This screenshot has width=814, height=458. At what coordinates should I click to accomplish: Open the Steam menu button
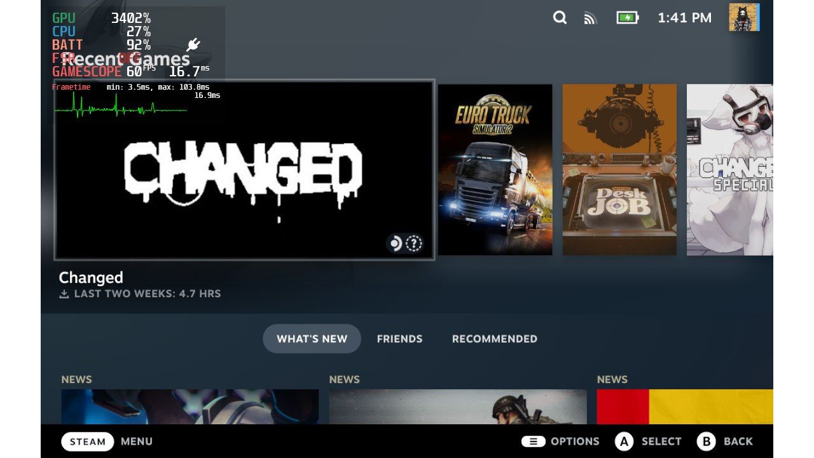point(87,441)
